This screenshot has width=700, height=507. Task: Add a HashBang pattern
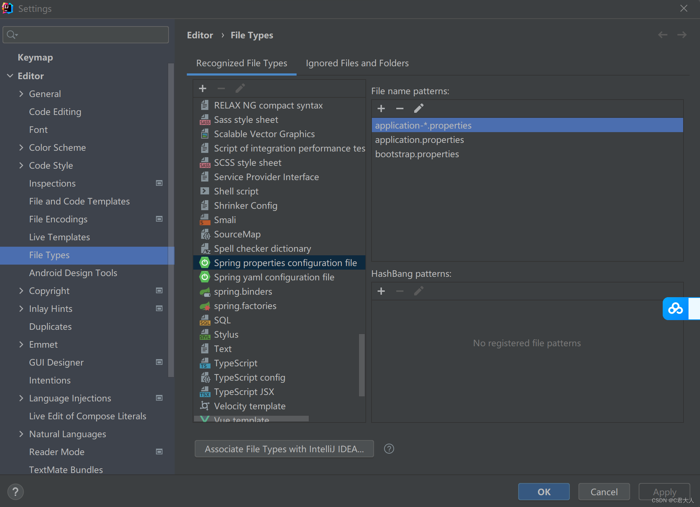click(381, 291)
